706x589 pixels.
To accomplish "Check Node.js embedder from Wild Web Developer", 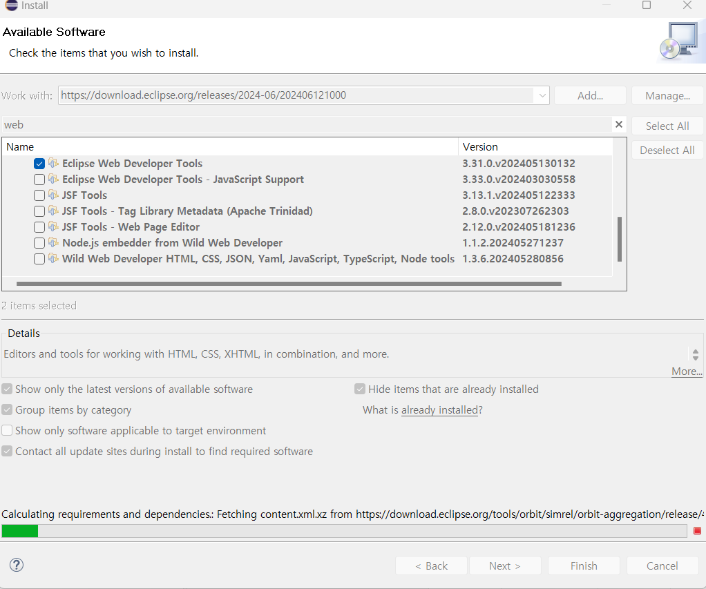I will pyautogui.click(x=39, y=243).
